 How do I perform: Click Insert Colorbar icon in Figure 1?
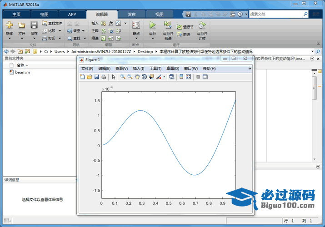pos(181,77)
